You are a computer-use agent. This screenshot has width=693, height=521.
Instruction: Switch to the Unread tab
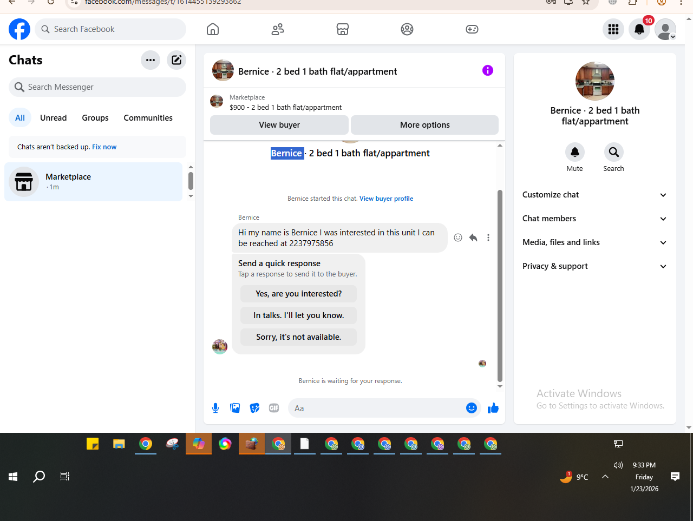[x=54, y=118]
